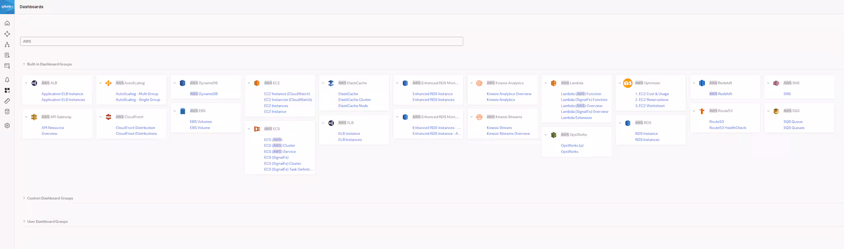Collapse the AWS EC2 group chevron
The width and height of the screenshot is (844, 249).
(249, 83)
